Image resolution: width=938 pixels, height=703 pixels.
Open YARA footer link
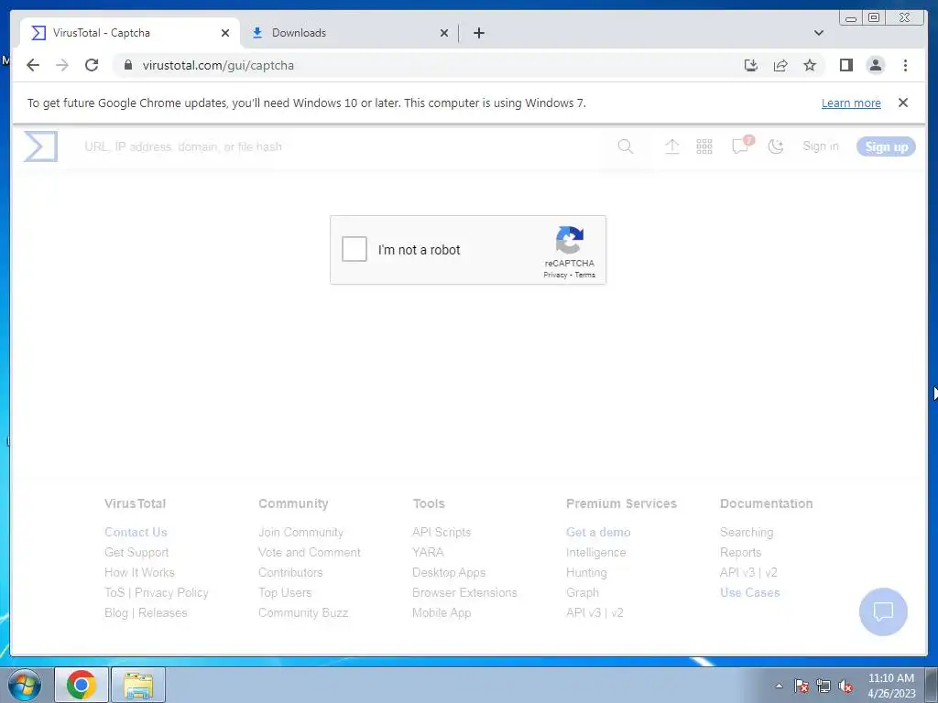[428, 552]
